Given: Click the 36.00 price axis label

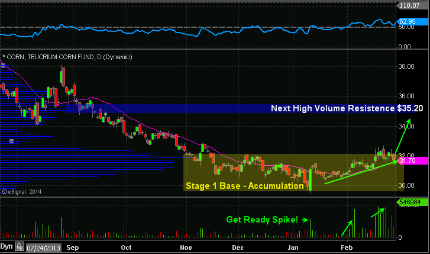Looking at the screenshot, I should [406, 97].
